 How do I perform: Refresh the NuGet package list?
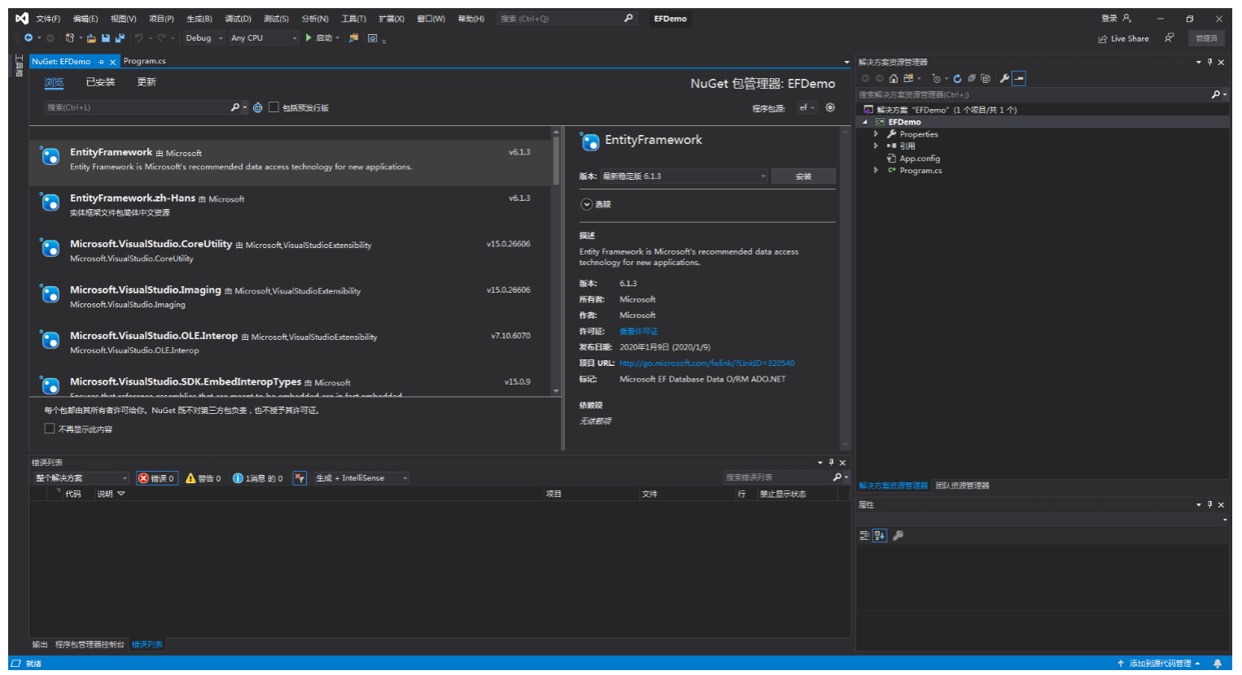point(258,107)
